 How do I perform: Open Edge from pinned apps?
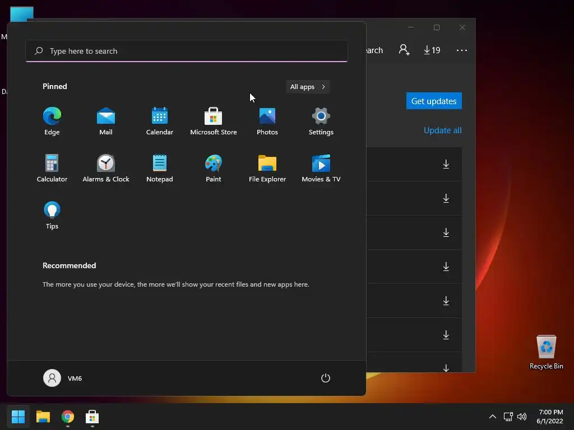point(52,121)
